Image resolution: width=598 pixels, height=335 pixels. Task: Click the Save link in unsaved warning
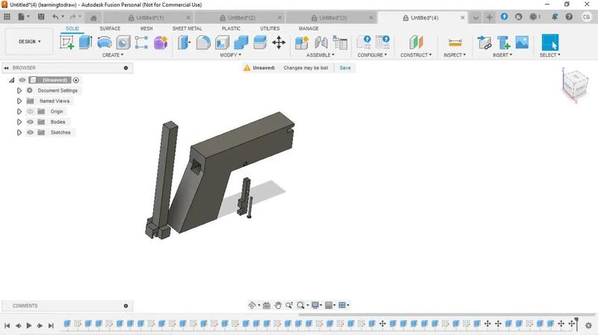point(345,68)
